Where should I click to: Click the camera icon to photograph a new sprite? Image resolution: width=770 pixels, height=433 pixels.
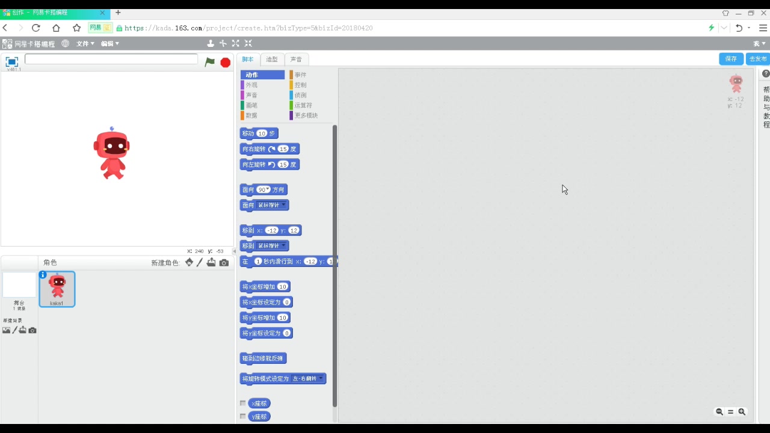click(x=223, y=263)
